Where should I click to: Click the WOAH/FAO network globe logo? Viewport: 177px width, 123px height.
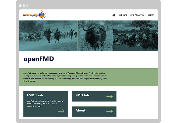pyautogui.click(x=41, y=15)
